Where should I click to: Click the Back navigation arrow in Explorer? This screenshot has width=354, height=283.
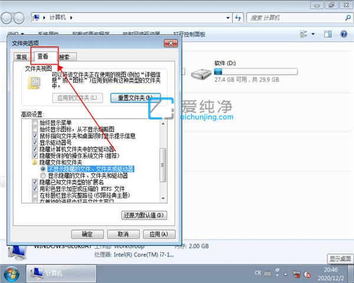(x=6, y=18)
